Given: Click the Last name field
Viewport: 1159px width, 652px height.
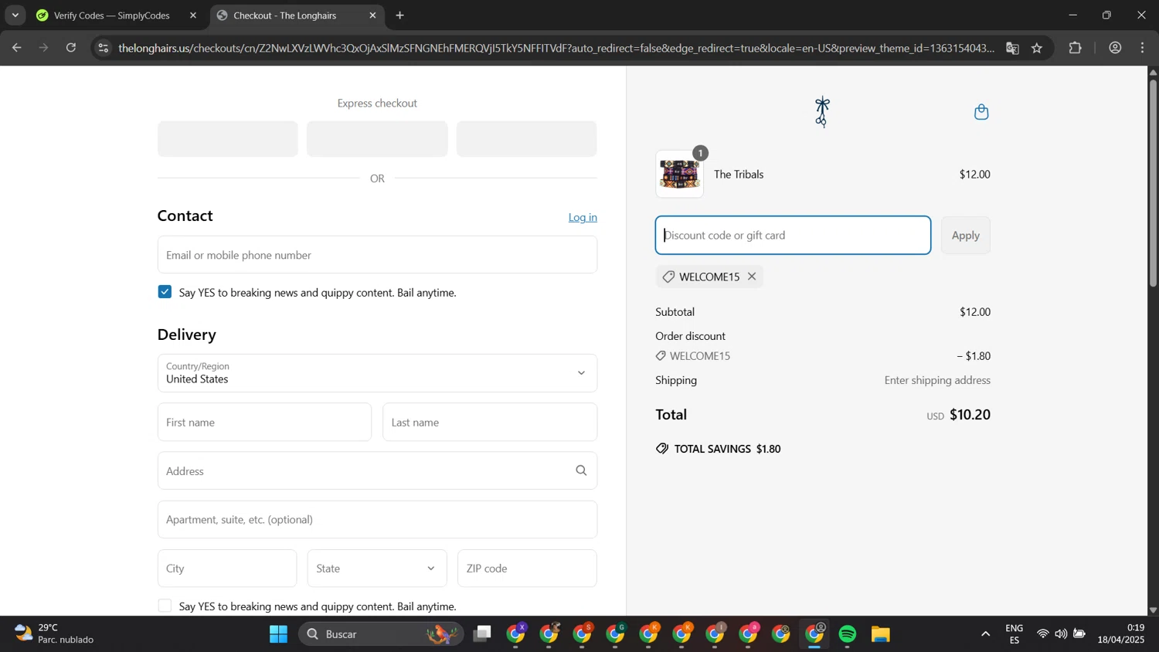Looking at the screenshot, I should [x=490, y=423].
